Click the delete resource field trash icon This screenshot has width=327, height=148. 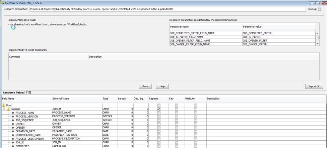[x=29, y=92]
